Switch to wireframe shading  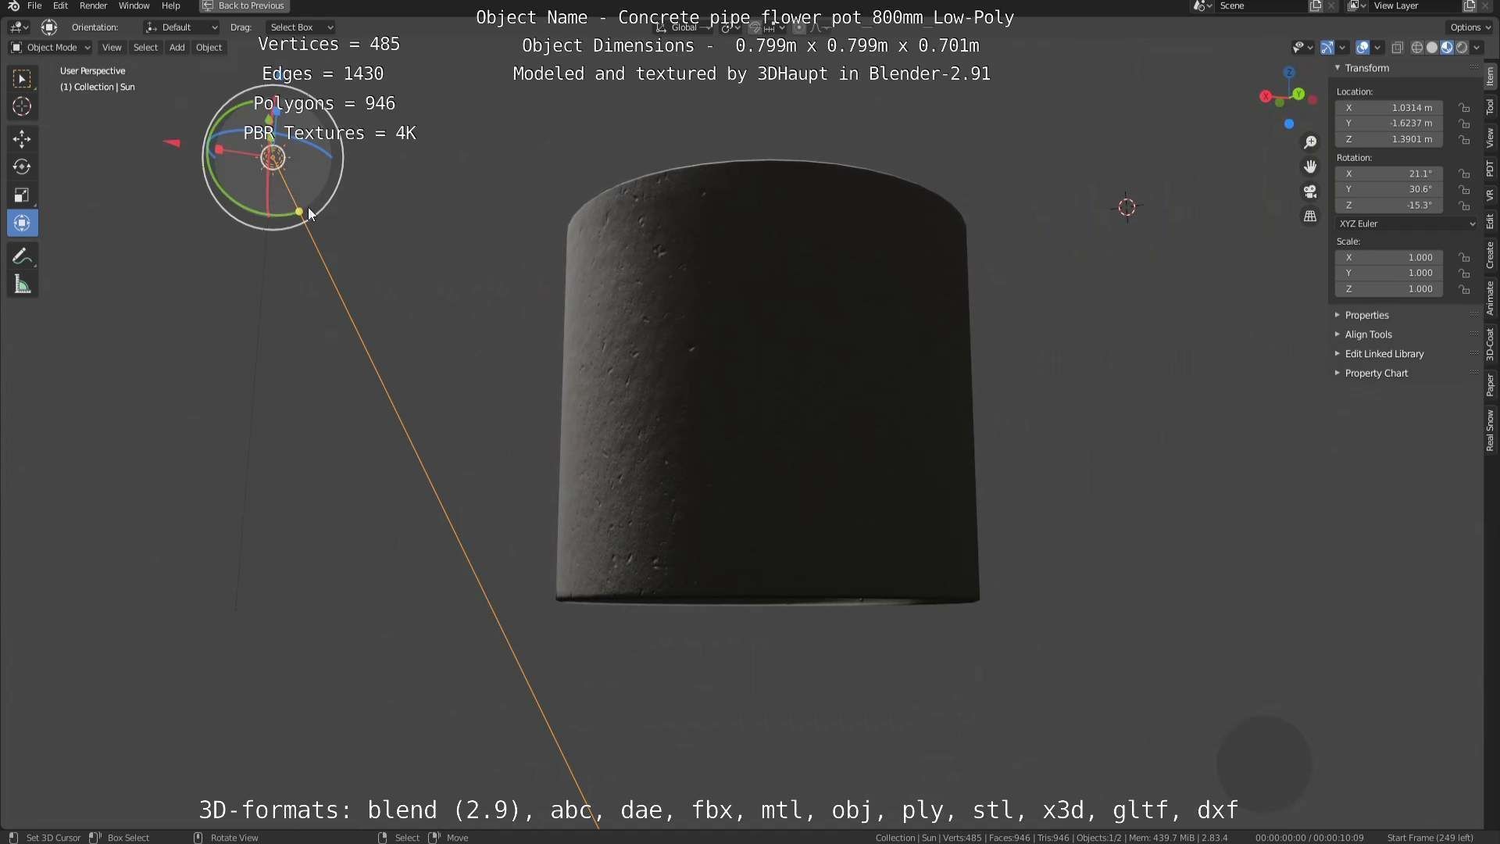(1417, 48)
